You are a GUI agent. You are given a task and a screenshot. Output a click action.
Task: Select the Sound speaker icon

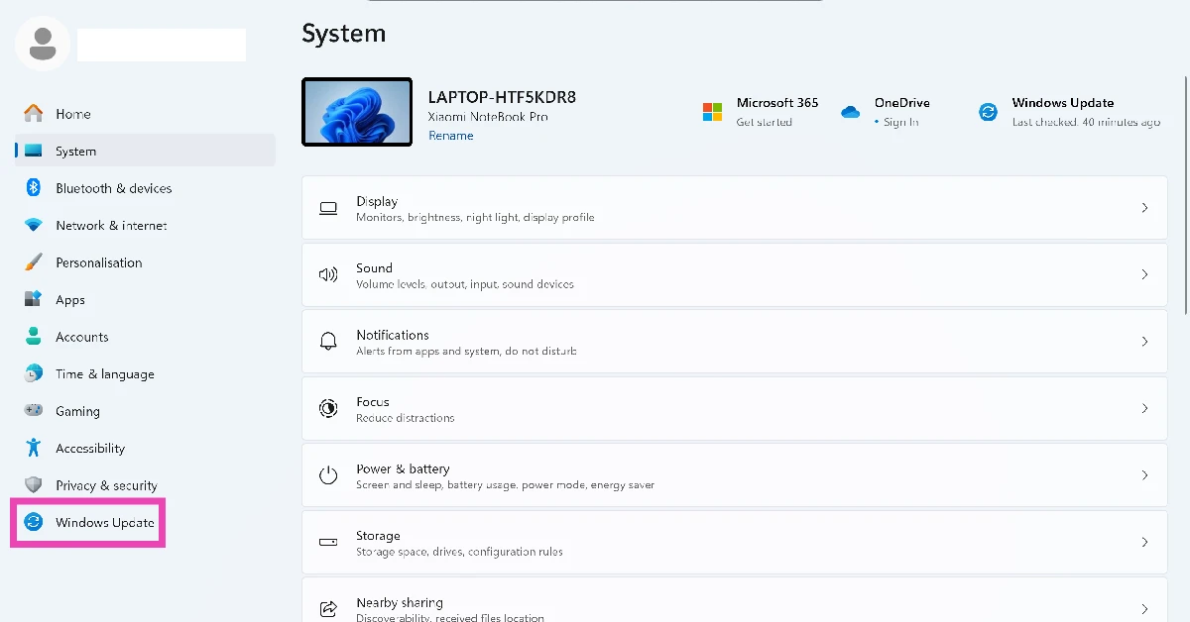(x=327, y=275)
